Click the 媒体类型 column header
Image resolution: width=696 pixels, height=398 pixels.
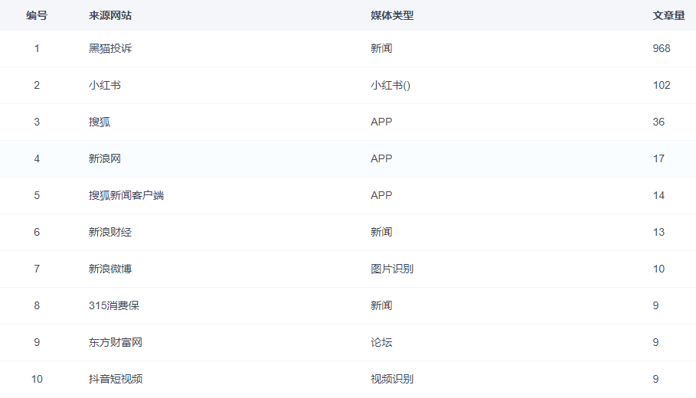pos(391,15)
